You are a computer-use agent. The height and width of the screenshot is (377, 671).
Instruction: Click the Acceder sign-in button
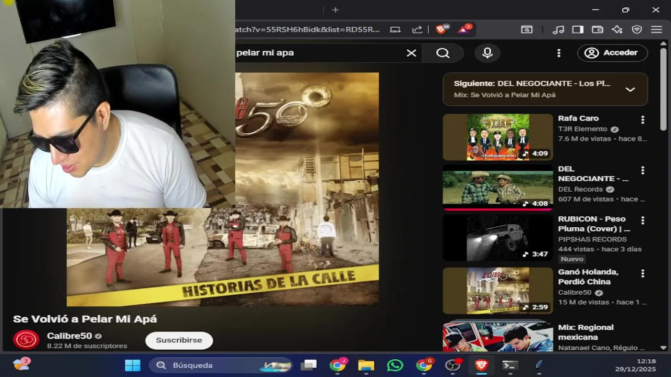612,53
